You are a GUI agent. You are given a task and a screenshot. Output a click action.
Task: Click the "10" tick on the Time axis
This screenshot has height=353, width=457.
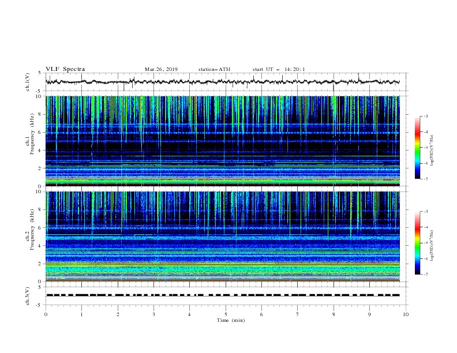[406, 314]
